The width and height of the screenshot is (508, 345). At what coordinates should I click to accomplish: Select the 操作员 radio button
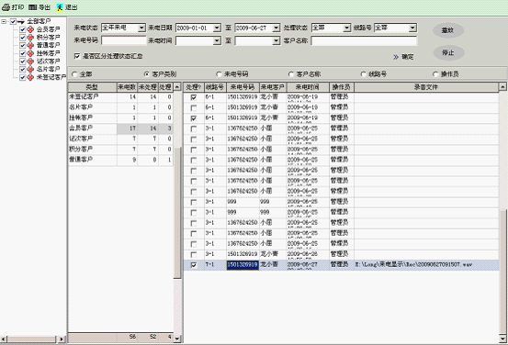coord(435,74)
